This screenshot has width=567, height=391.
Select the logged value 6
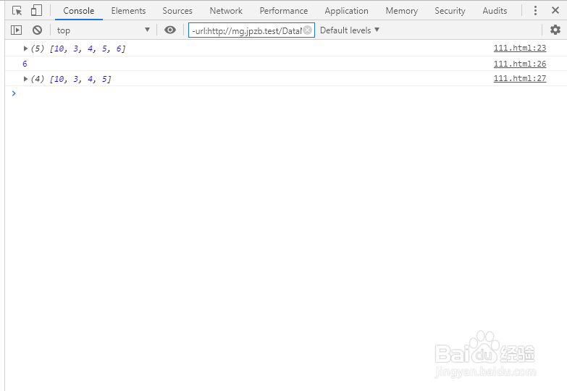pos(25,64)
